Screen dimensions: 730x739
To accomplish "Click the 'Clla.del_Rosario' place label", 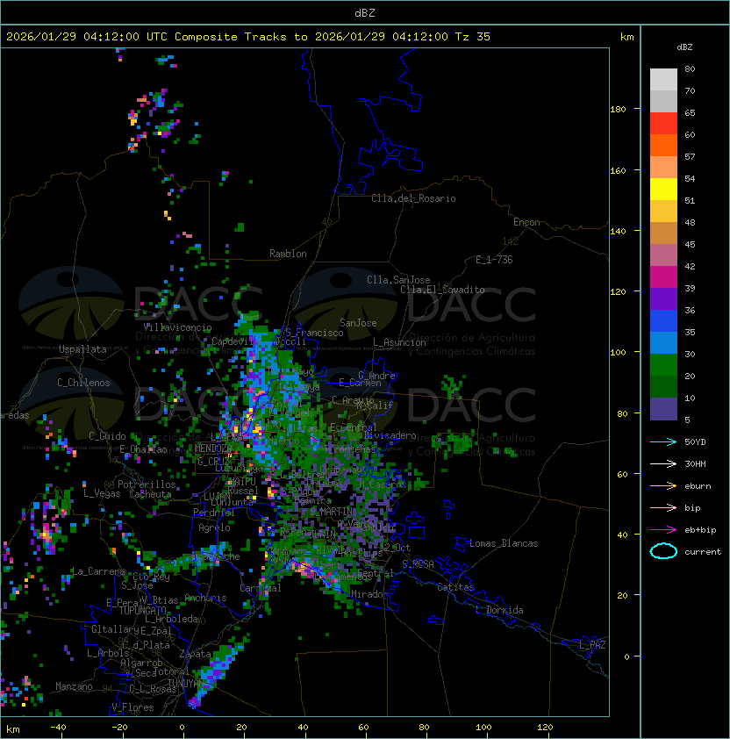I will pyautogui.click(x=413, y=198).
